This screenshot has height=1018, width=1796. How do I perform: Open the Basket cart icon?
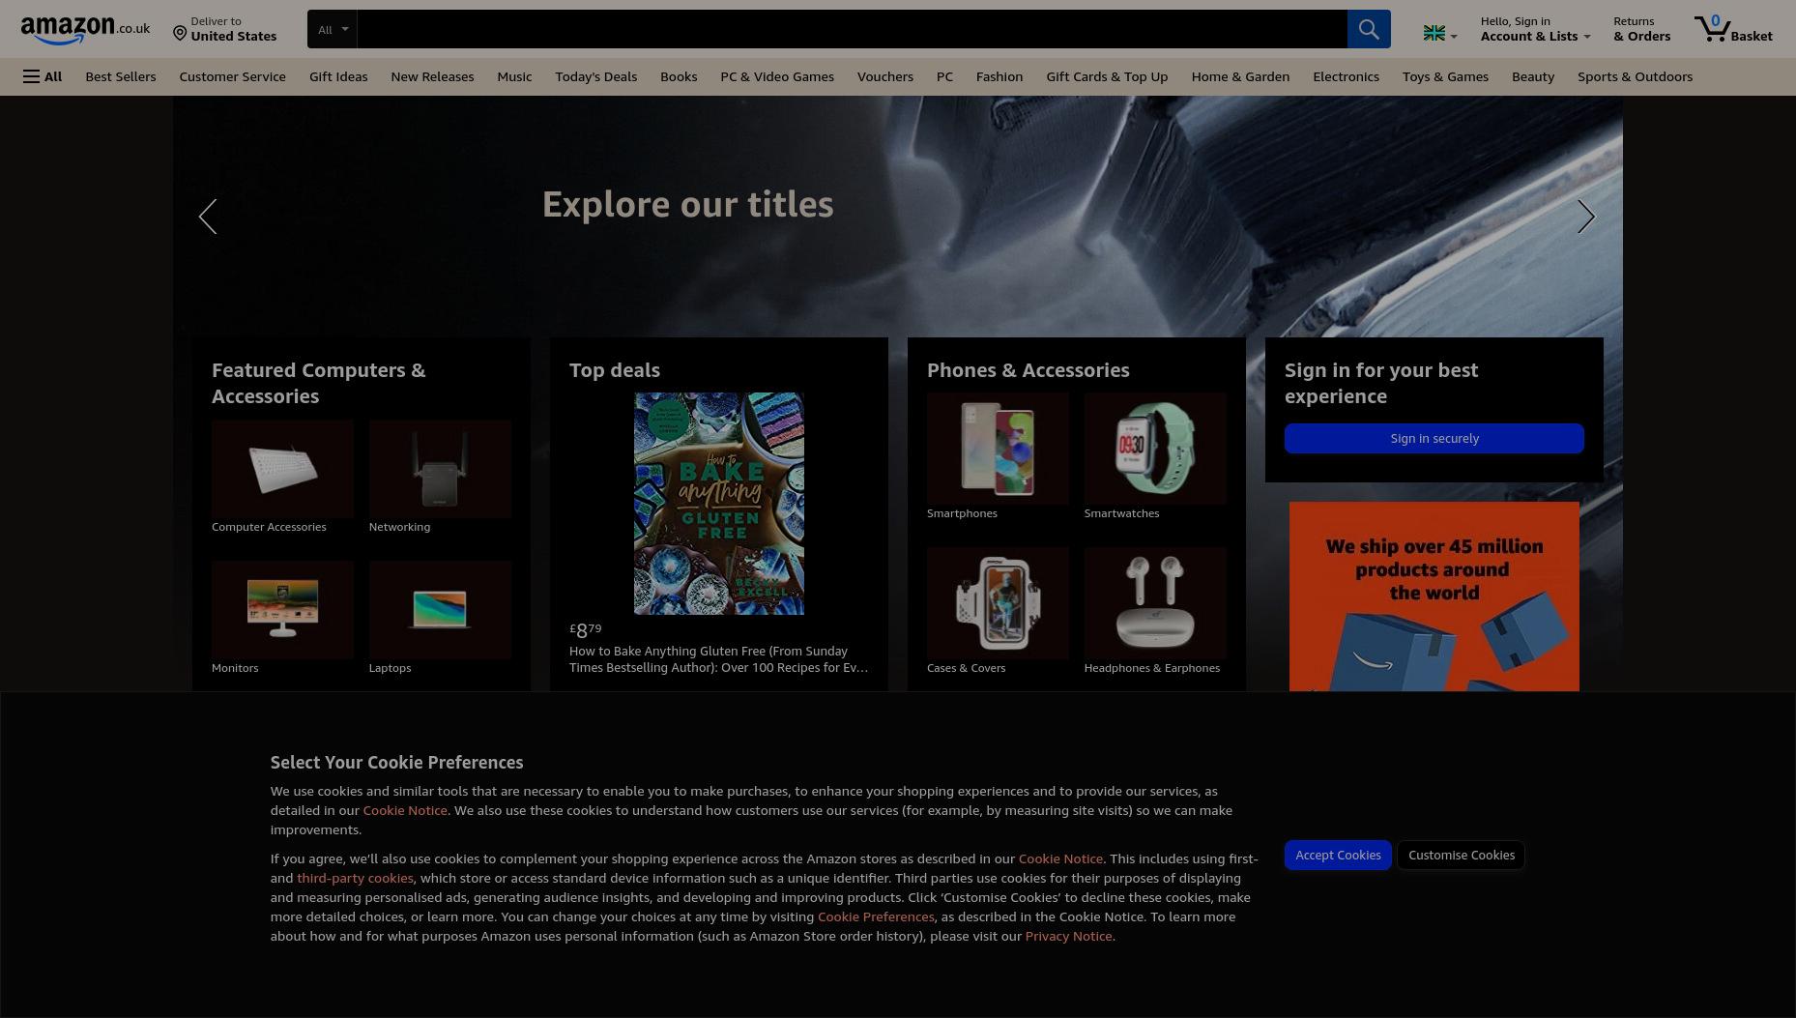1734,29
